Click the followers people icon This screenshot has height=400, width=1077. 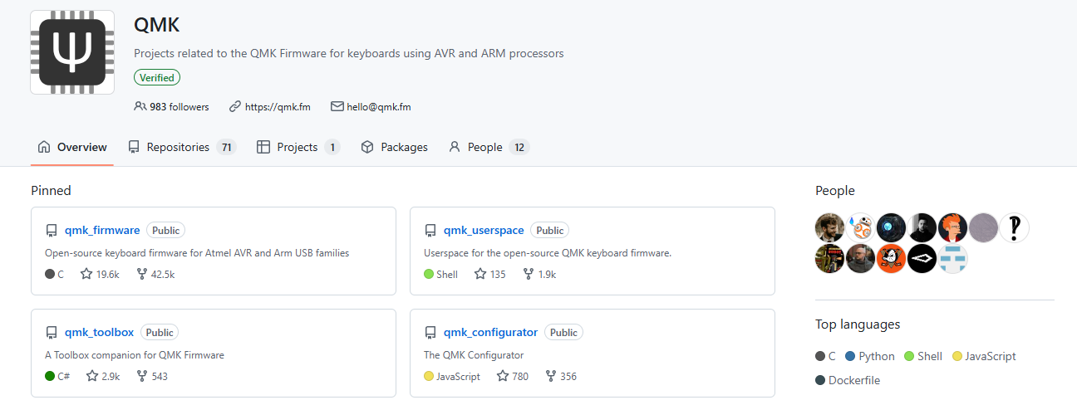tap(140, 106)
